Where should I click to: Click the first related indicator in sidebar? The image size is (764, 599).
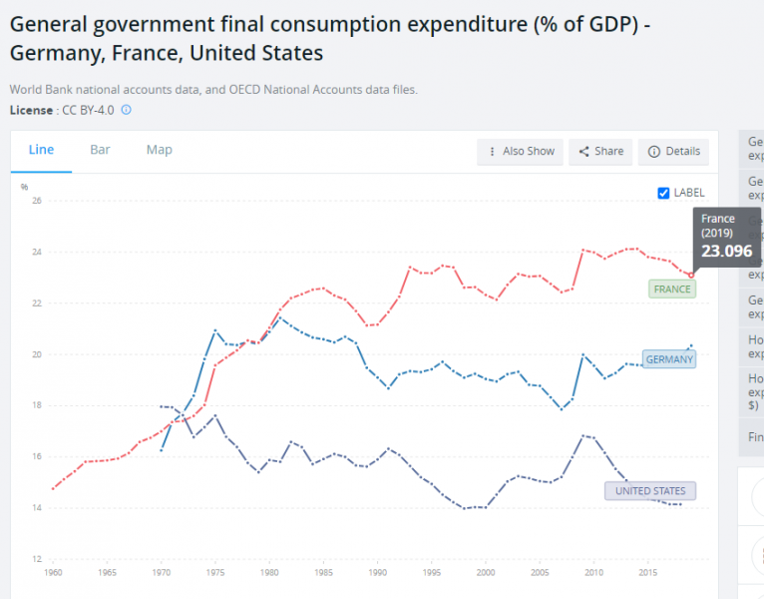[755, 148]
